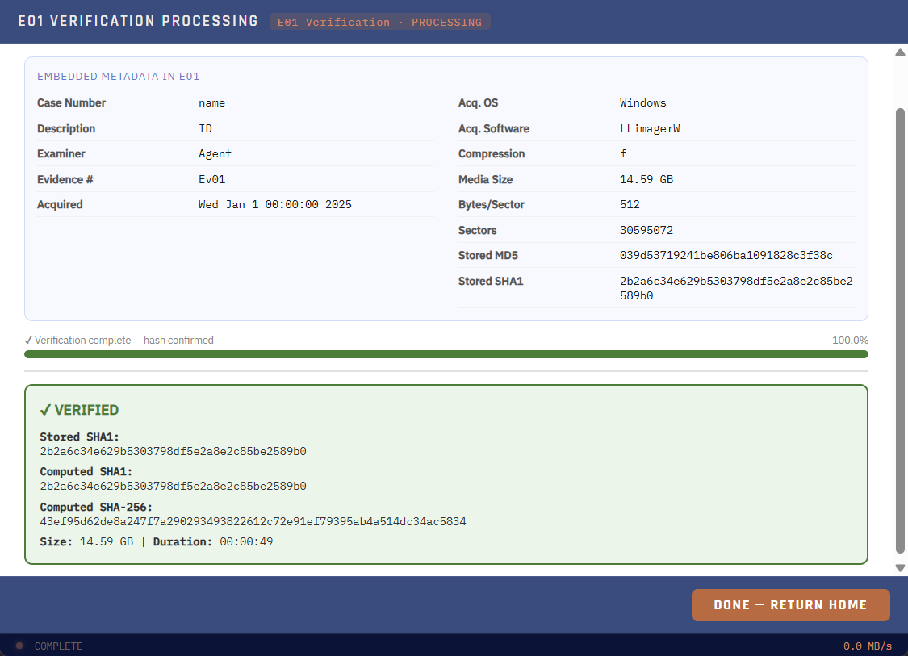Click the "Stored MD5" field label
Viewport: 908px width, 656px height.
coord(488,255)
